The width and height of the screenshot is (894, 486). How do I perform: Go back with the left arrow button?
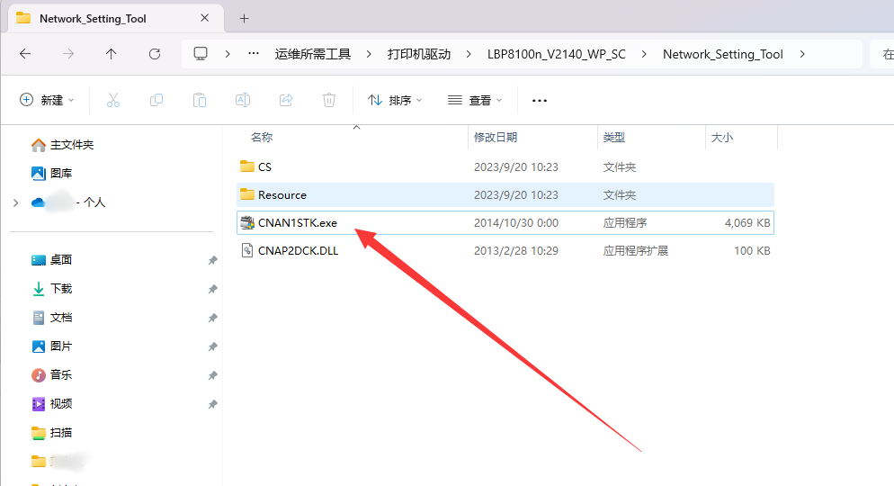25,54
